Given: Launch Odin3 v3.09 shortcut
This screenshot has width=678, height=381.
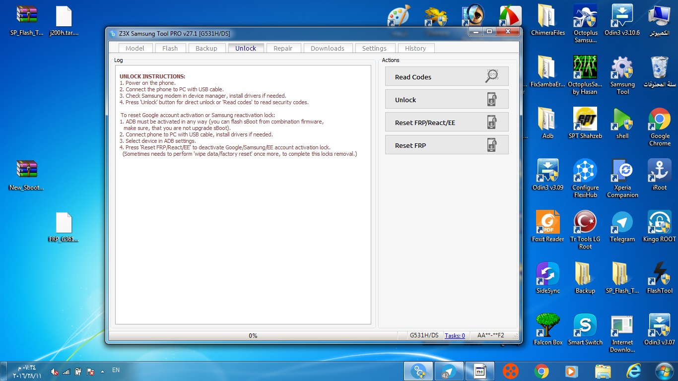Looking at the screenshot, I should coord(548,176).
